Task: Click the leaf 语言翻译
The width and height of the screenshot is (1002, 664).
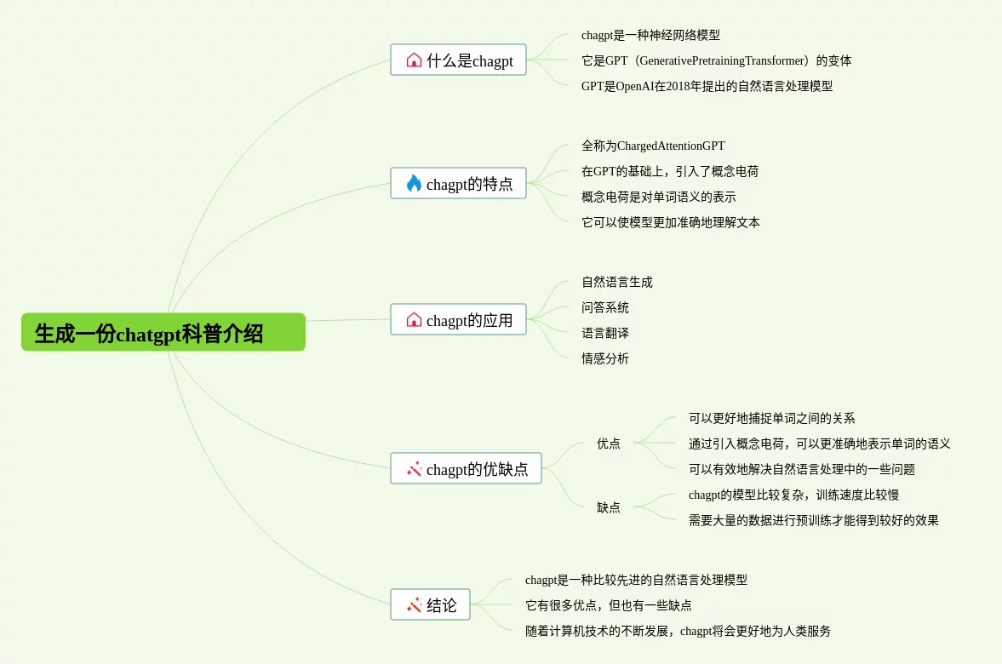Action: coord(605,333)
